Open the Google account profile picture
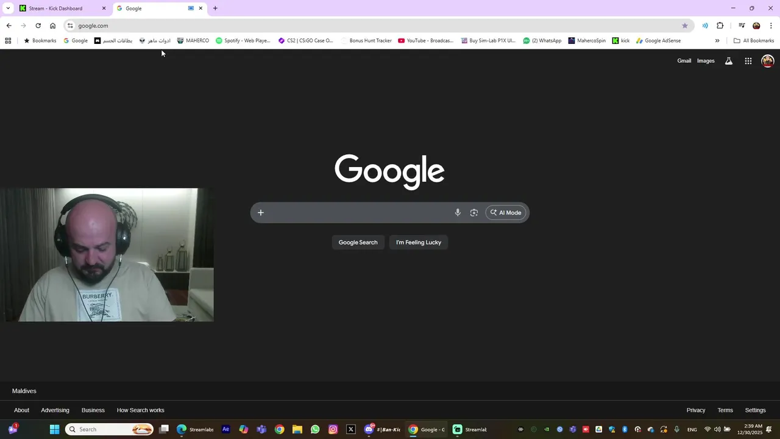 768,61
